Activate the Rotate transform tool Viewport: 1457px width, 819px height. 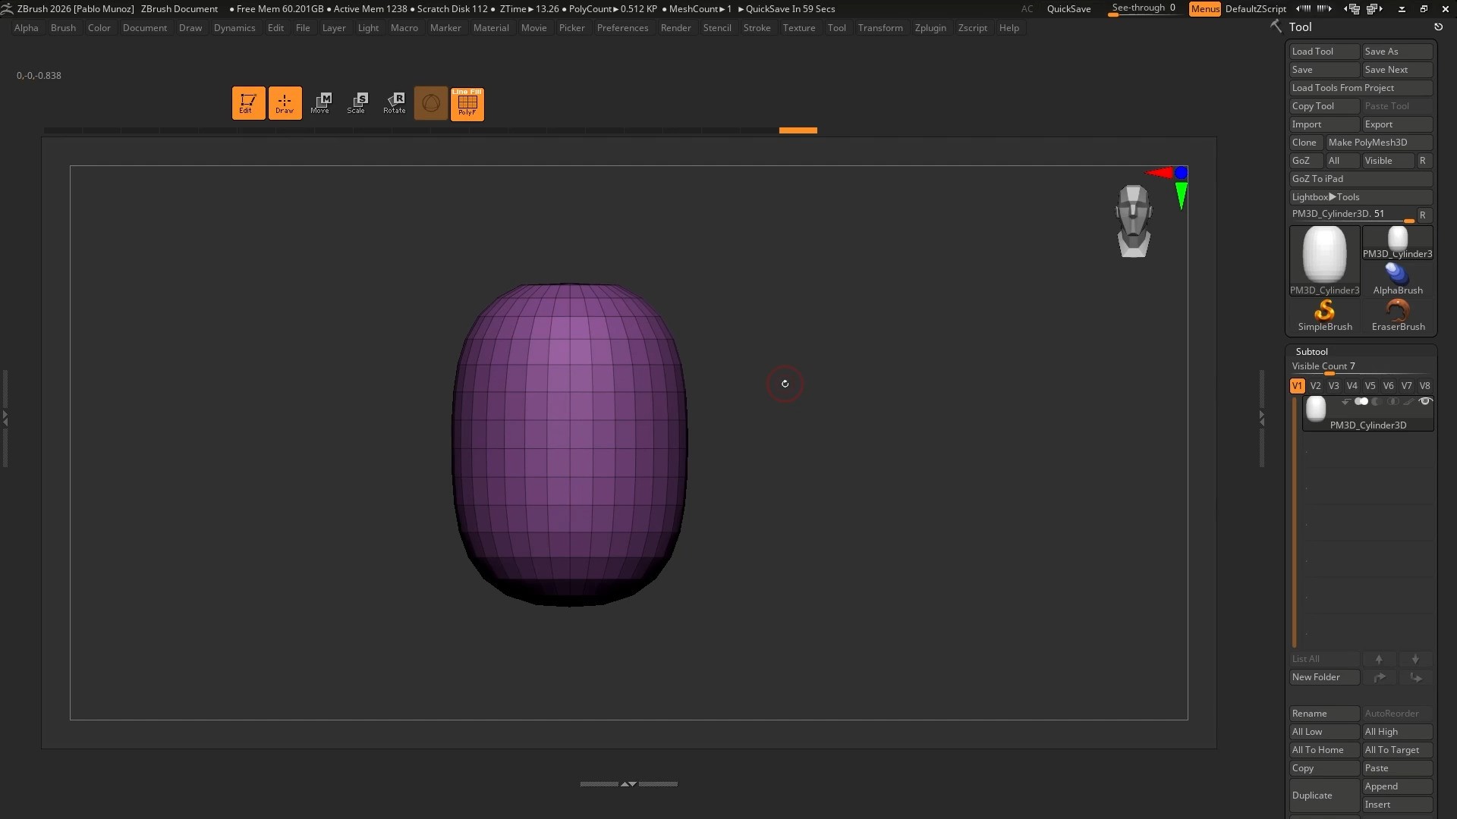tap(394, 103)
